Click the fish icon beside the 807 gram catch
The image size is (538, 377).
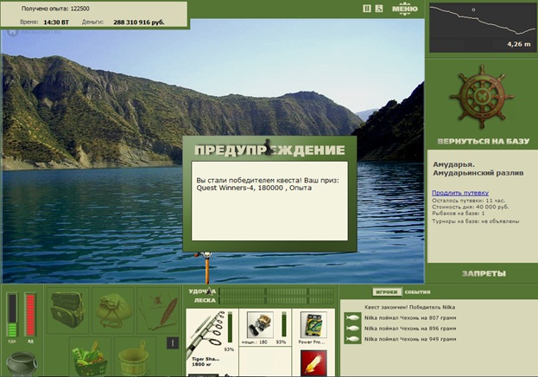click(x=352, y=318)
